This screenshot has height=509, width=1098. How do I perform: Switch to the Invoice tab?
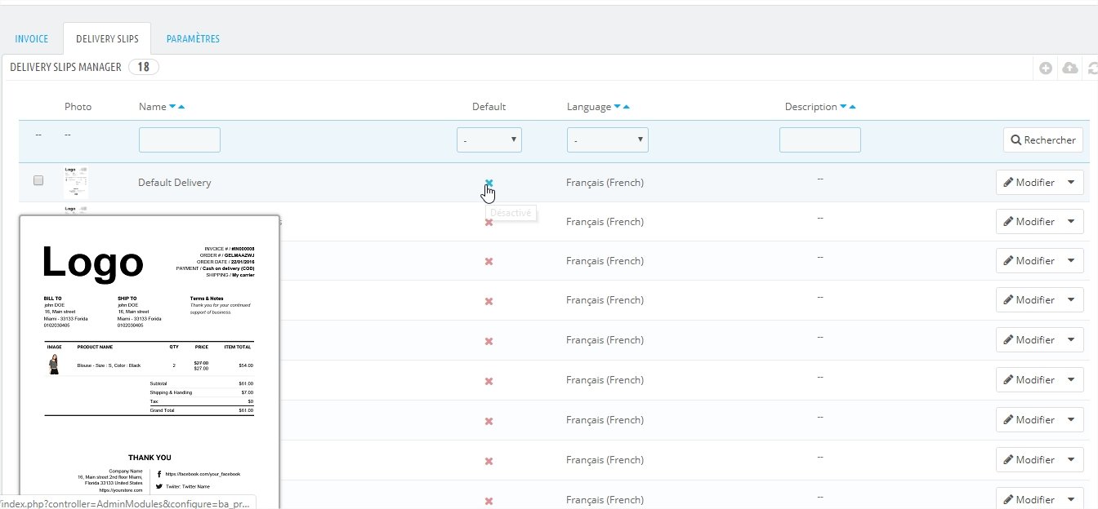[x=32, y=39]
